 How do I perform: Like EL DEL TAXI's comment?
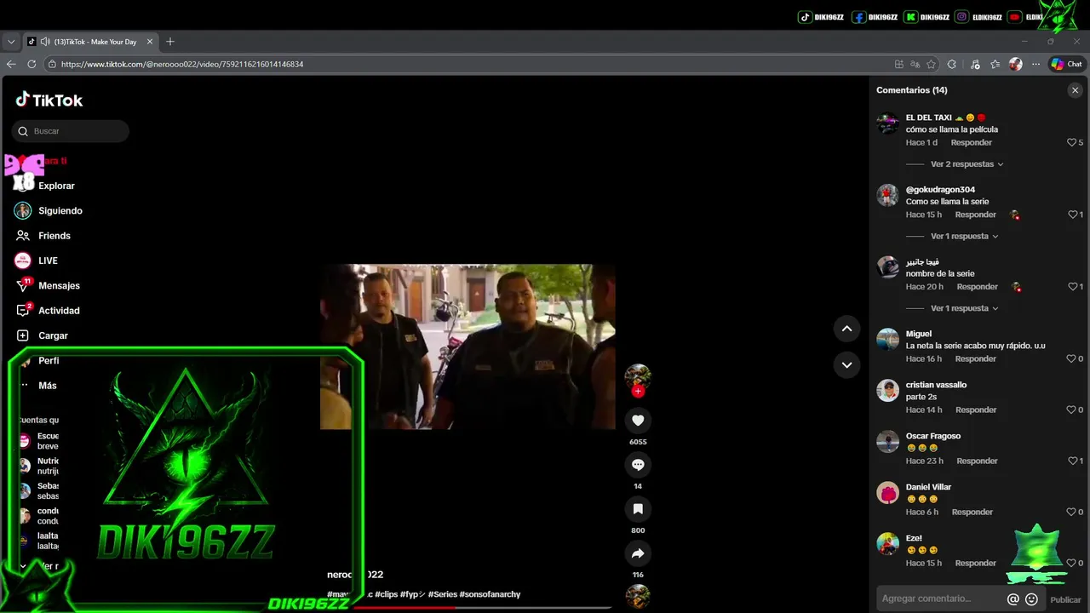pyautogui.click(x=1072, y=143)
